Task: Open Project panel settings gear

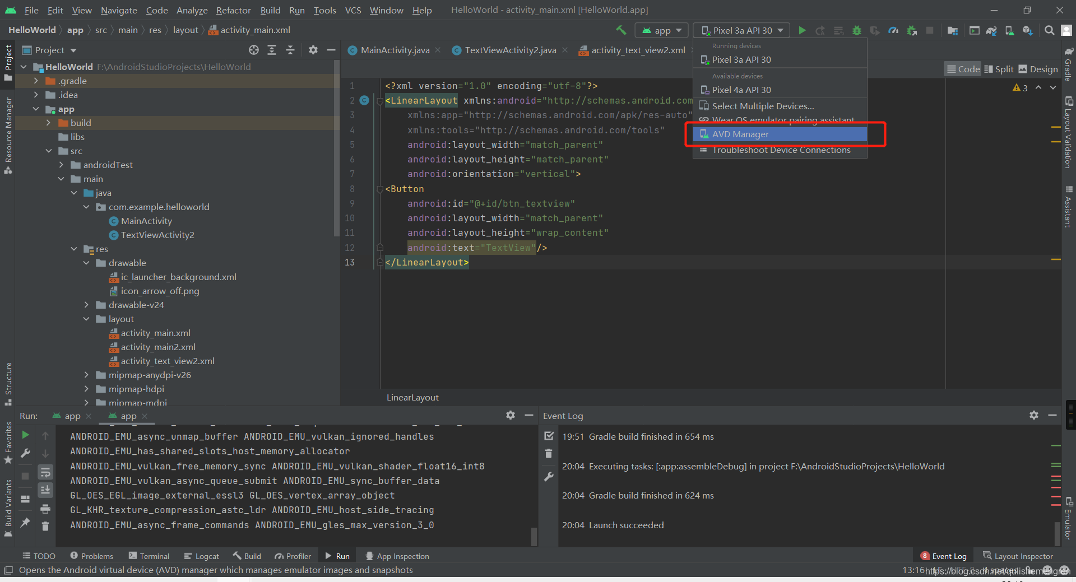Action: point(313,50)
